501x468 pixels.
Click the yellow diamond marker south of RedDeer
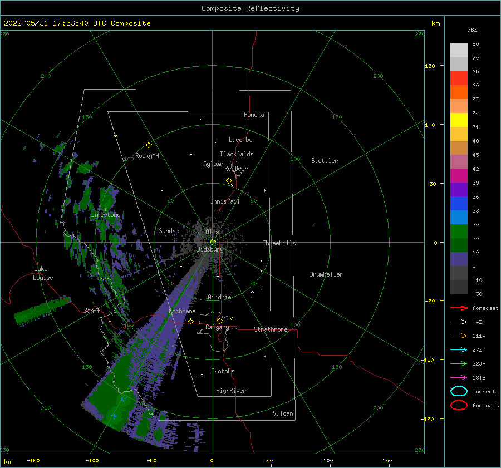(229, 181)
